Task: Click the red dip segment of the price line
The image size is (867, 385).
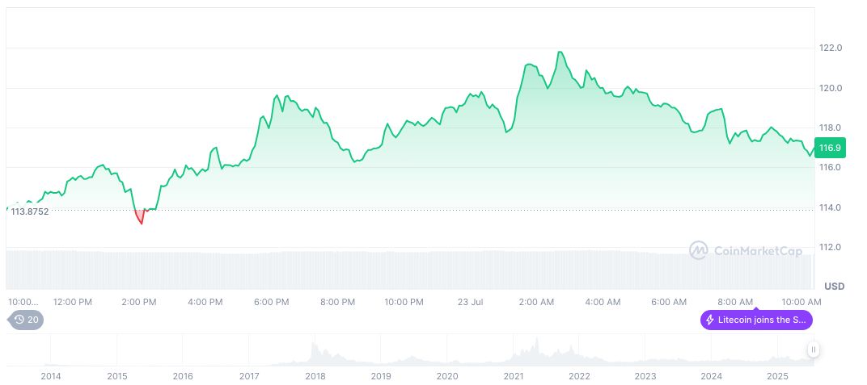Action: 140,217
